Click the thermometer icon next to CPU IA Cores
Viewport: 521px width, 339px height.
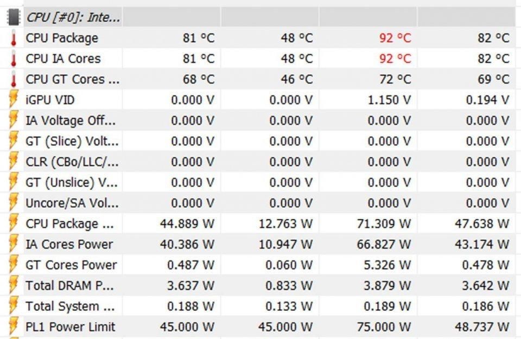click(x=14, y=59)
